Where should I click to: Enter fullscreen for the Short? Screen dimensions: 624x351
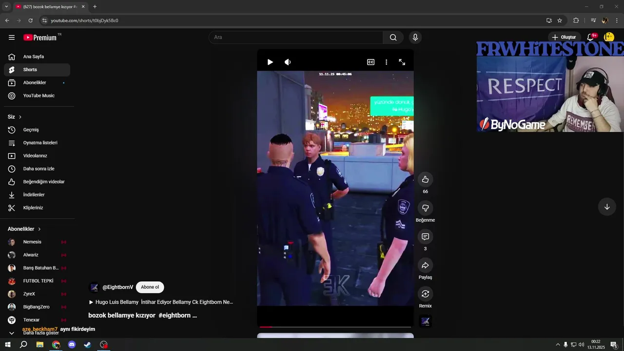pyautogui.click(x=402, y=62)
